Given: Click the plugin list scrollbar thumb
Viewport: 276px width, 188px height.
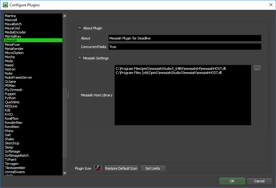Looking at the screenshot, I should [65, 123].
